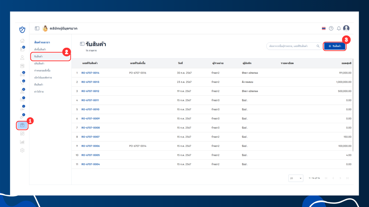Click the ผู้บันทึก column header

[247, 63]
